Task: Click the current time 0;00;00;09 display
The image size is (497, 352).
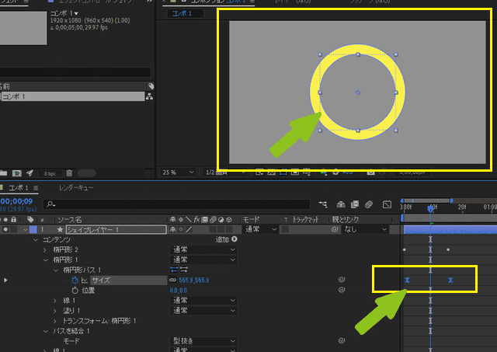Action: click(16, 201)
